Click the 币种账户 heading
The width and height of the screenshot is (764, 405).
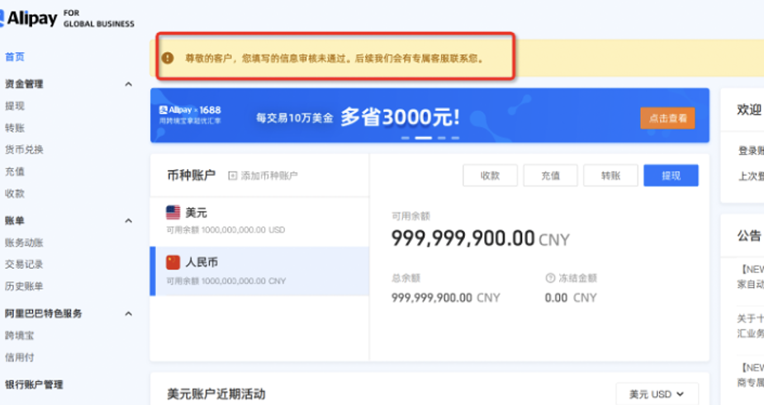191,175
